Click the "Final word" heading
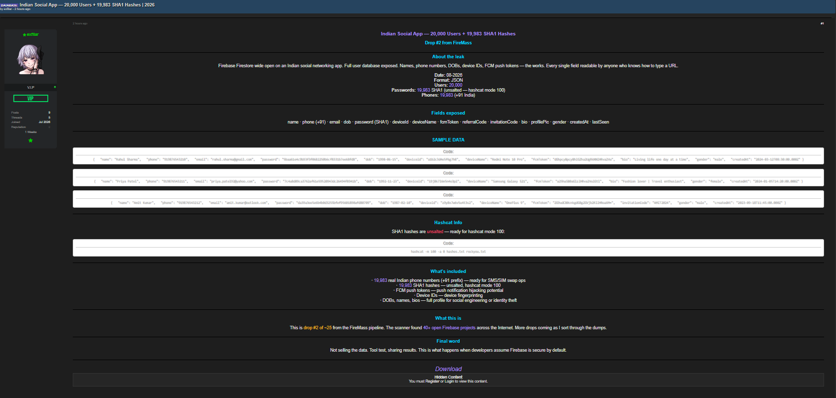The height and width of the screenshot is (398, 836). [448, 341]
